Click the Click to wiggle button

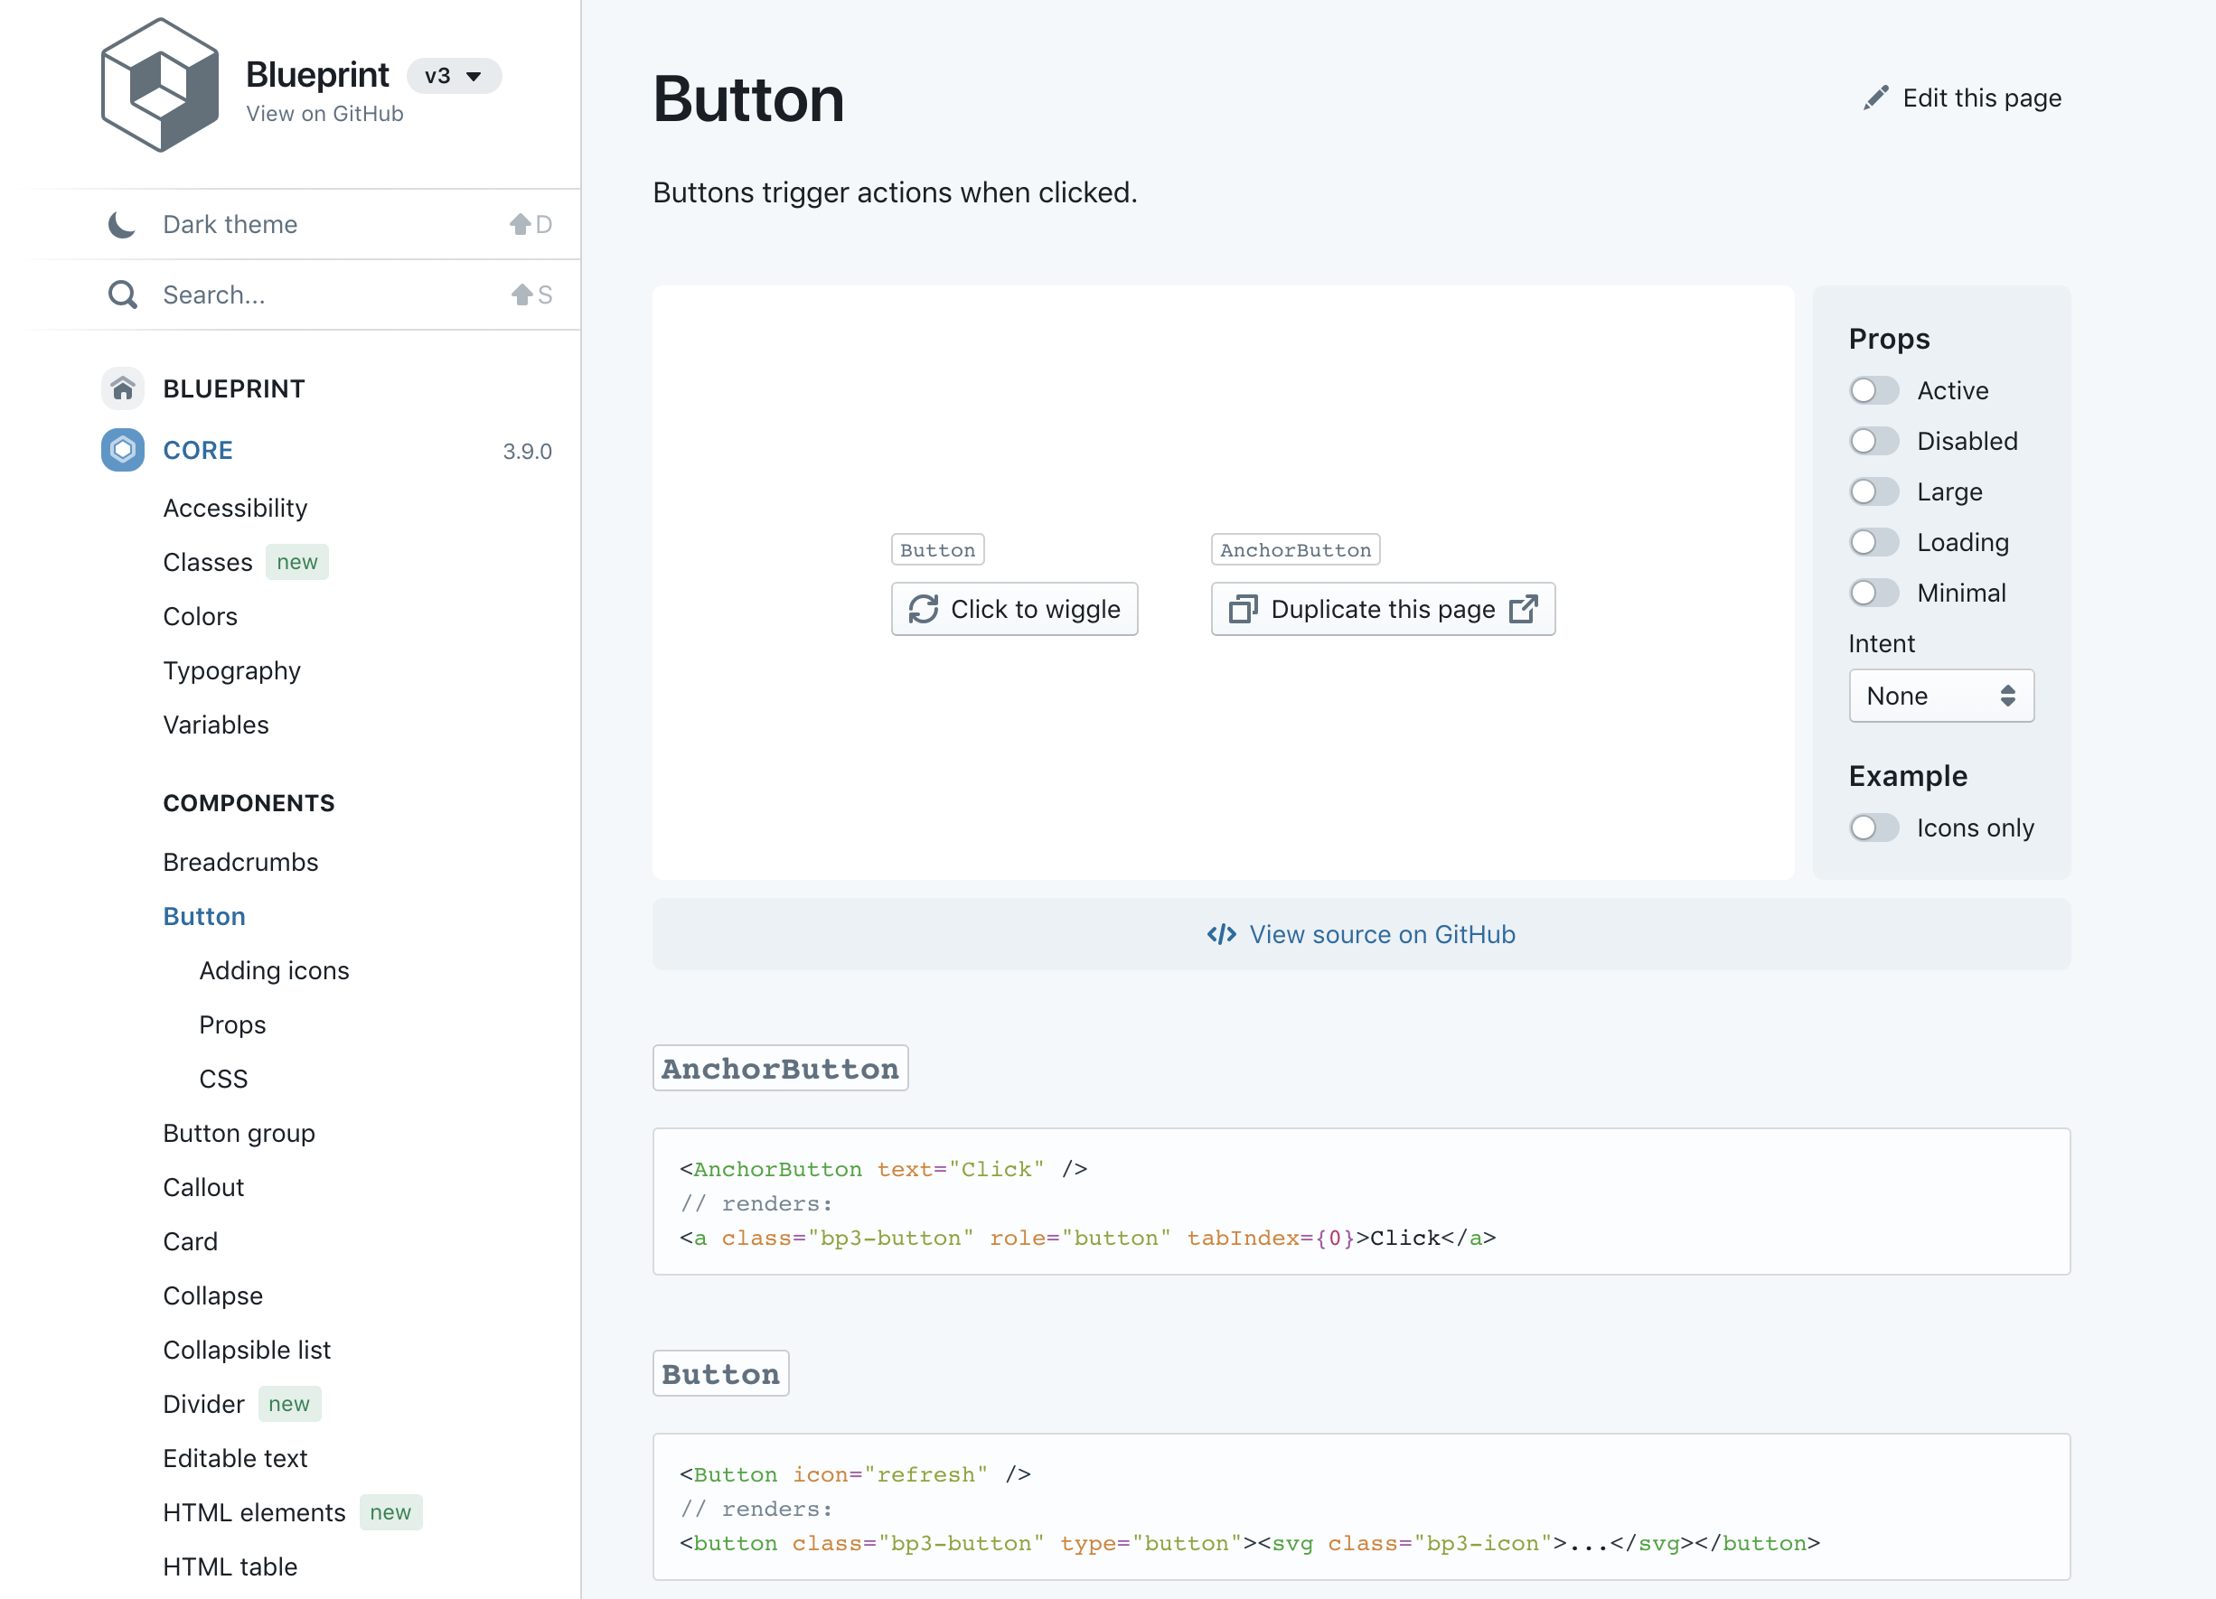point(1014,610)
